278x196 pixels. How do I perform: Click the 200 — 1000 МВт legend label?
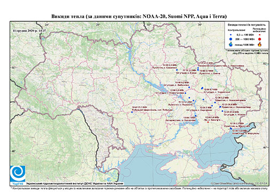click(245, 39)
